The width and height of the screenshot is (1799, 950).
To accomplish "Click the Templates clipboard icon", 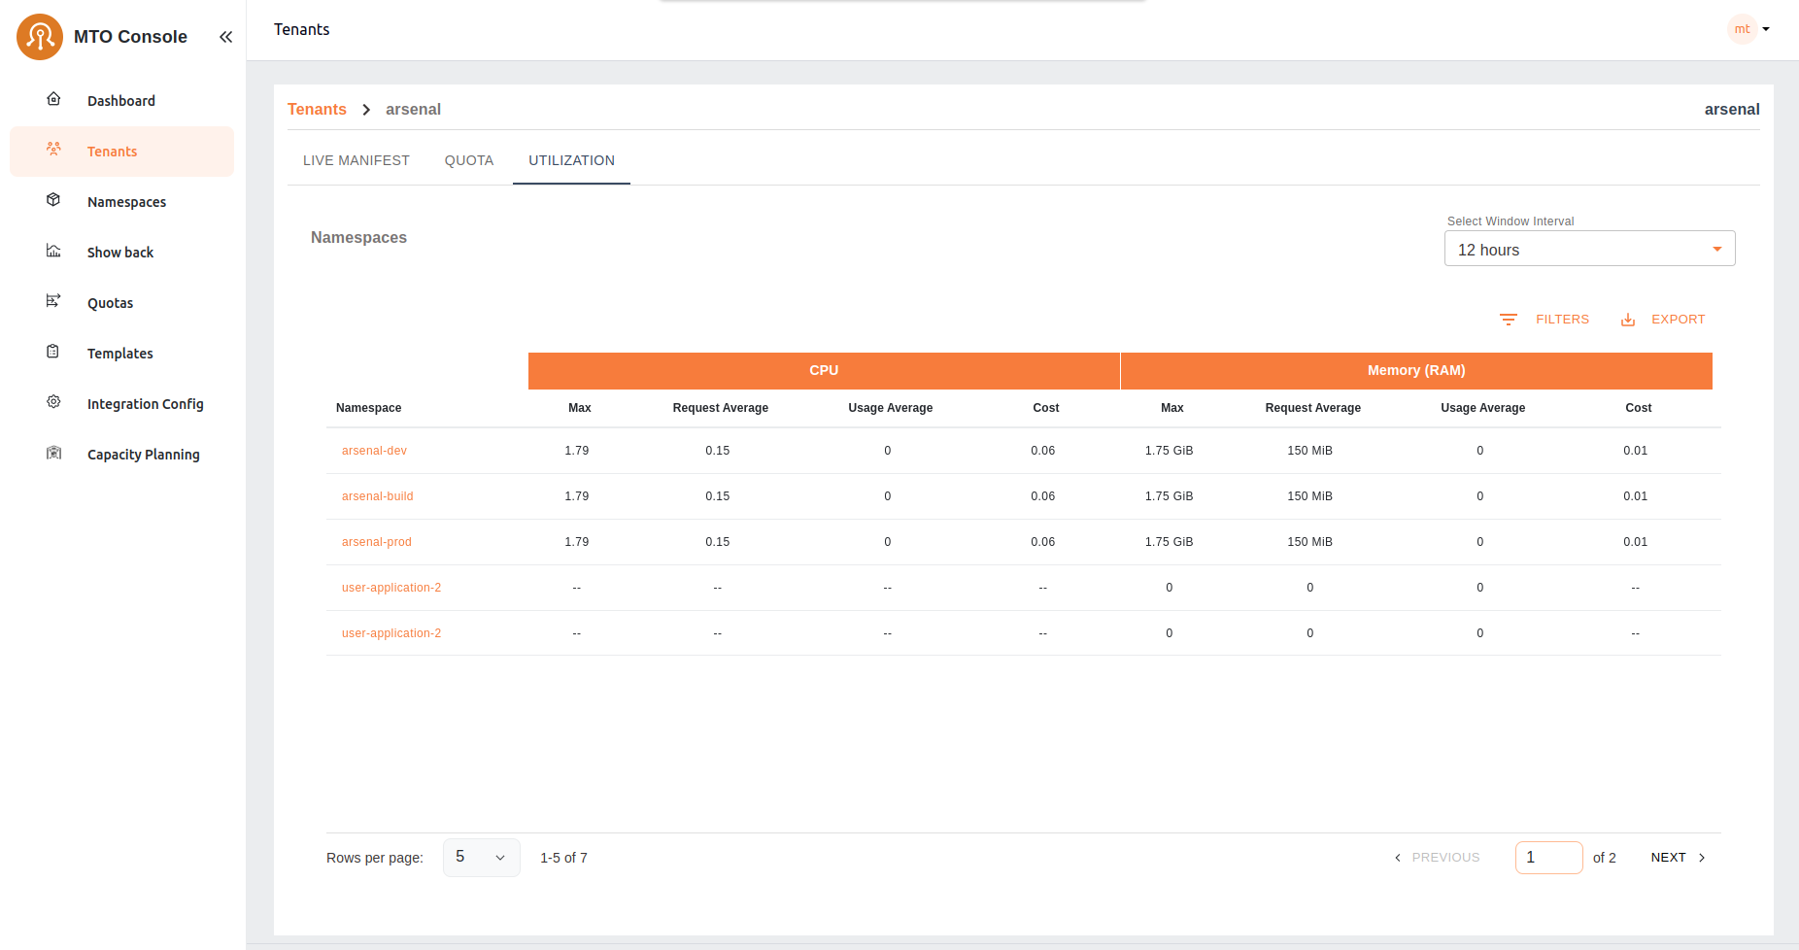I will (x=54, y=352).
